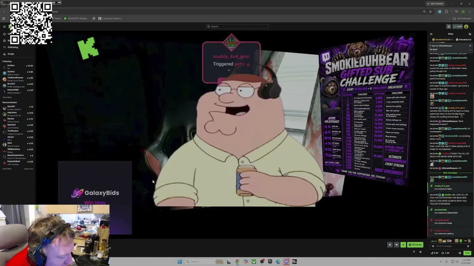Open the browser zoom magnifier icon
Viewport: 474px width, 266px height.
(x=424, y=12)
